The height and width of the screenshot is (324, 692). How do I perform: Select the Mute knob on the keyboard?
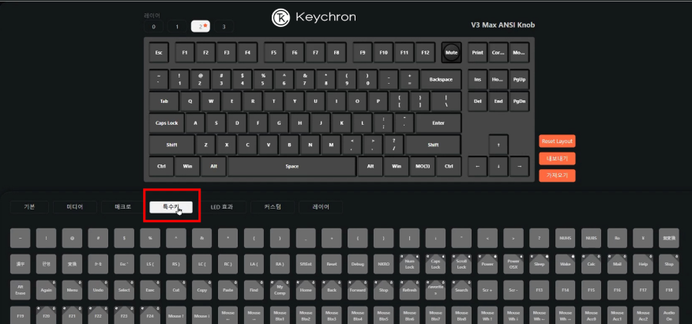pyautogui.click(x=451, y=52)
